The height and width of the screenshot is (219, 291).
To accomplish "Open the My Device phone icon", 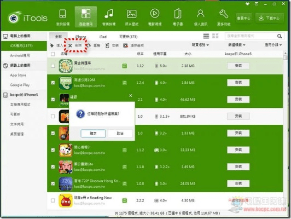I will click(x=63, y=14).
